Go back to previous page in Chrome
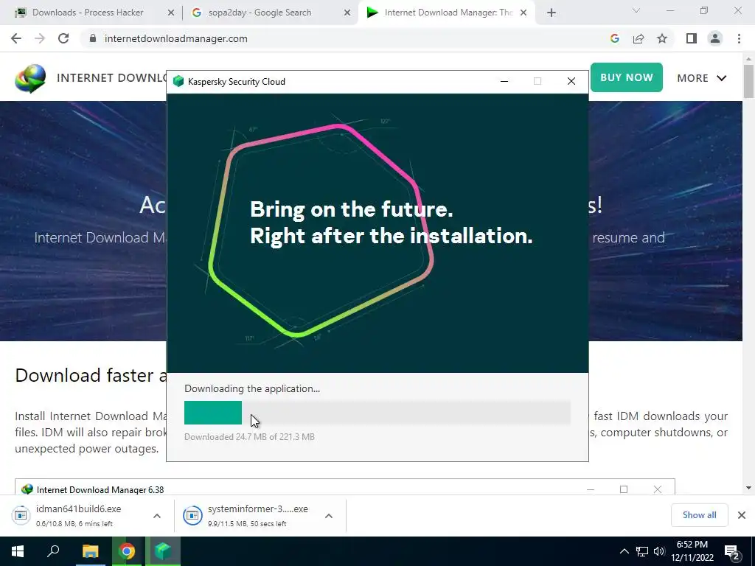 (x=16, y=38)
